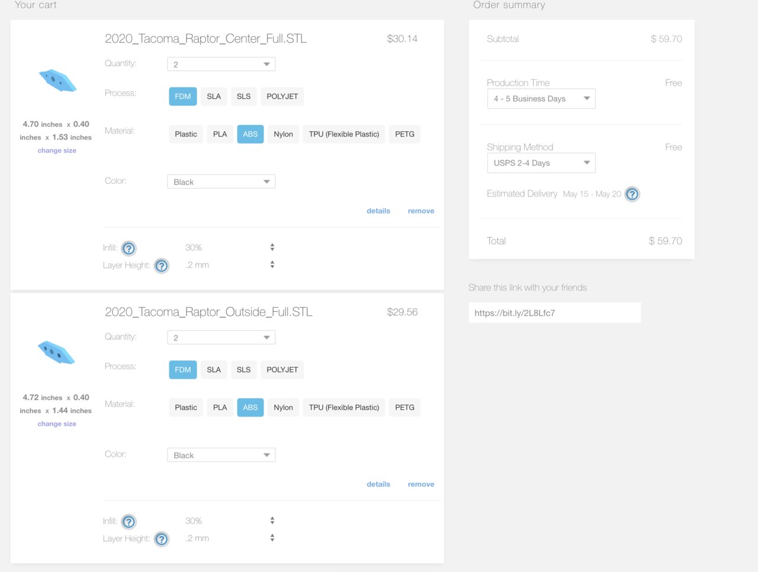Open Color dropdown for Center_Full part
The height and width of the screenshot is (572, 758).
coord(221,182)
